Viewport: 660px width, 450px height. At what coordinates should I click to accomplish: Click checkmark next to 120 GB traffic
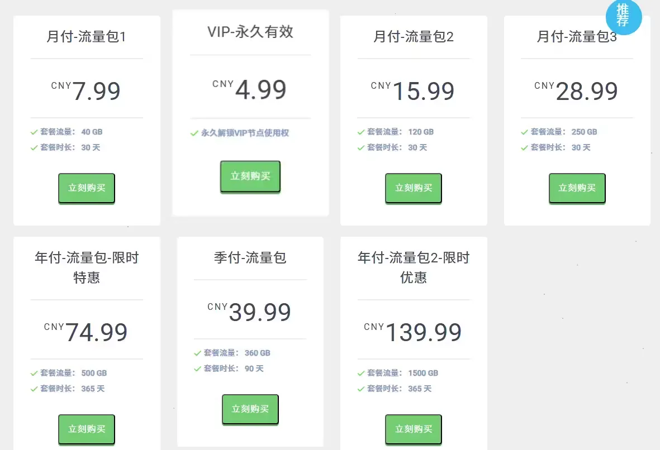[361, 132]
